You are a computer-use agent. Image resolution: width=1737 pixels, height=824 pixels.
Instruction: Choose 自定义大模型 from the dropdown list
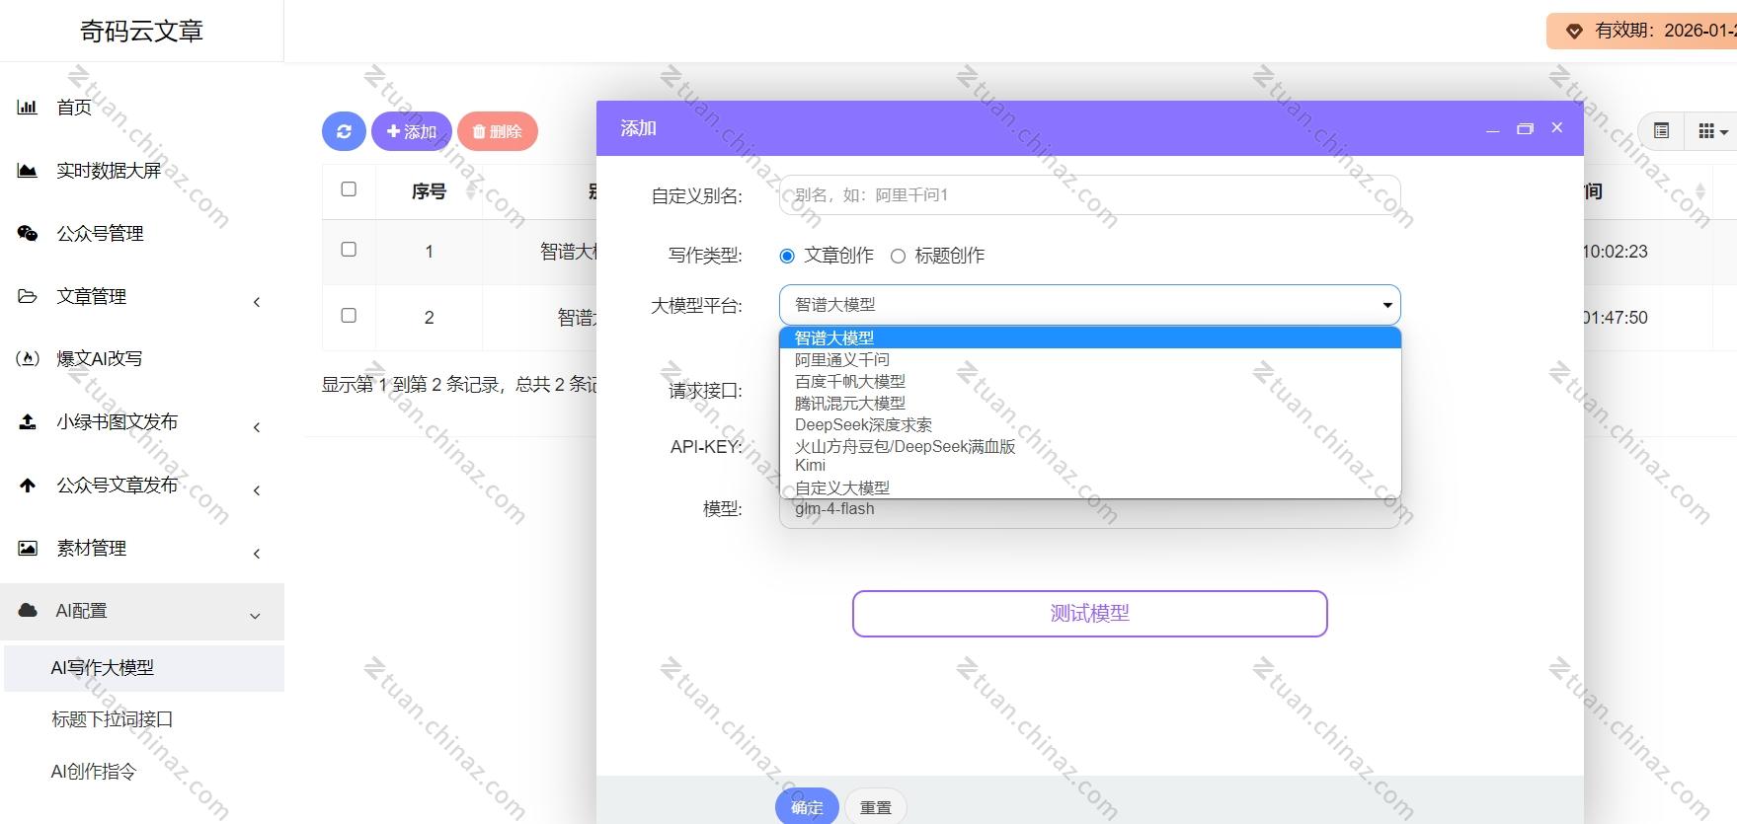(1089, 487)
